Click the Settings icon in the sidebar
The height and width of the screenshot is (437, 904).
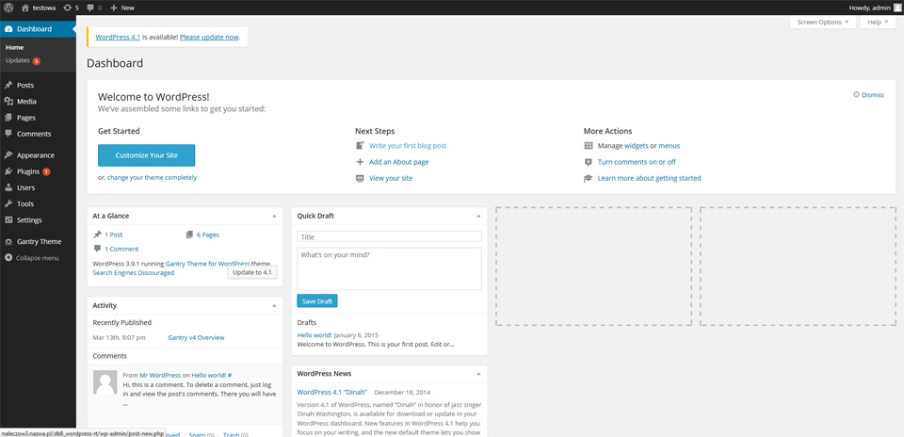click(8, 219)
